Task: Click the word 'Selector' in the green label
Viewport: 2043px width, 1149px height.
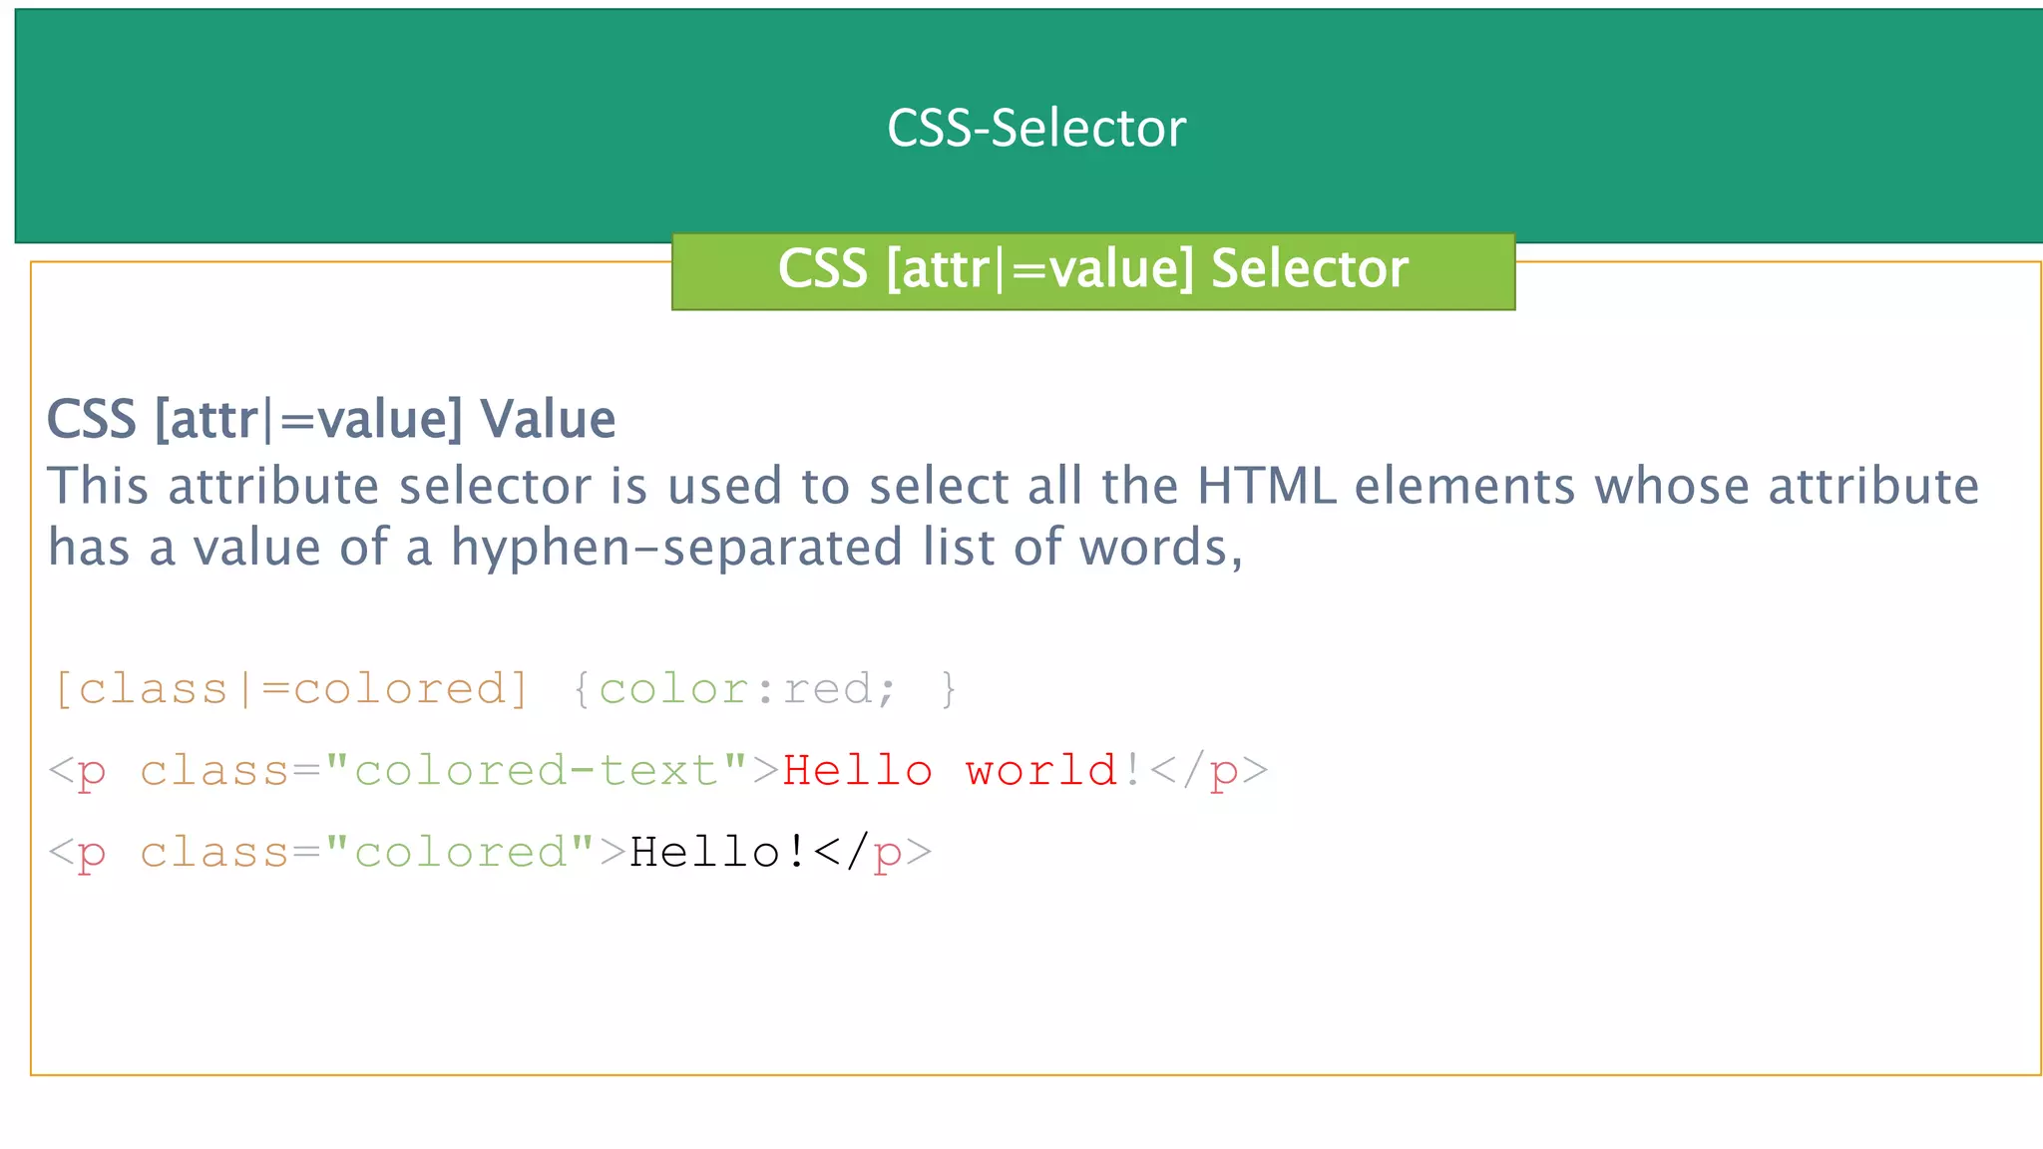Action: point(1309,270)
